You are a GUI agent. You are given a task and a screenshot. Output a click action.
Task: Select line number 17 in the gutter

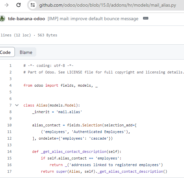9,171
